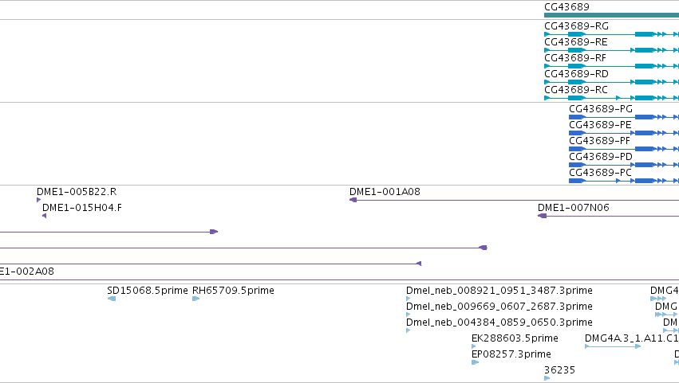679x383 pixels.
Task: Click the DME1-005B22.R feature label
Action: (77, 192)
